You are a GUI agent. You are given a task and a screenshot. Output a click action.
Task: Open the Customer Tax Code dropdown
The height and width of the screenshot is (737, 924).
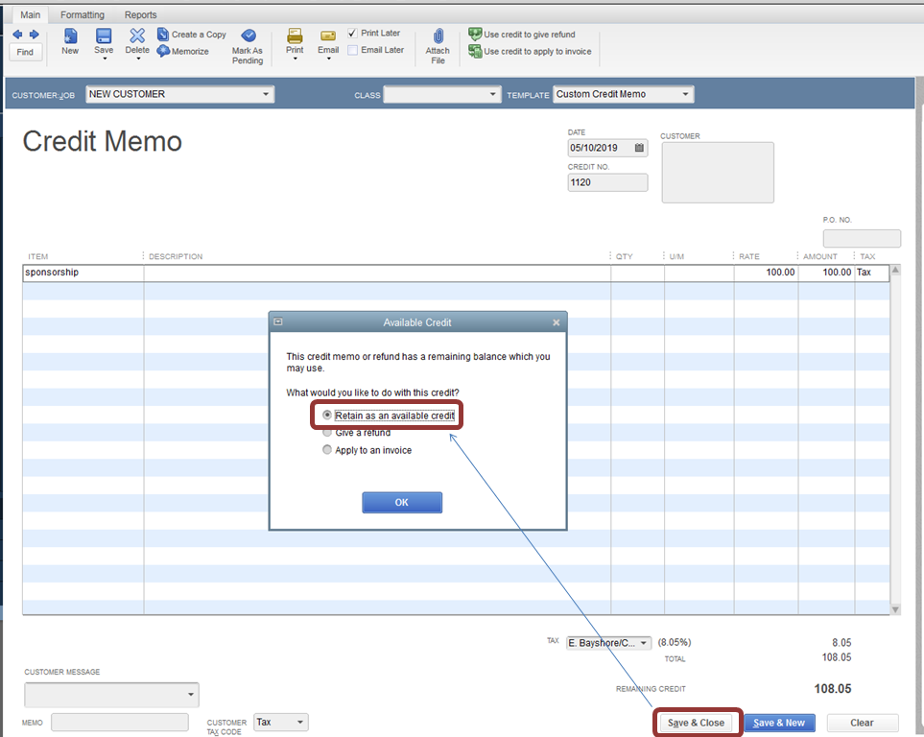[300, 723]
